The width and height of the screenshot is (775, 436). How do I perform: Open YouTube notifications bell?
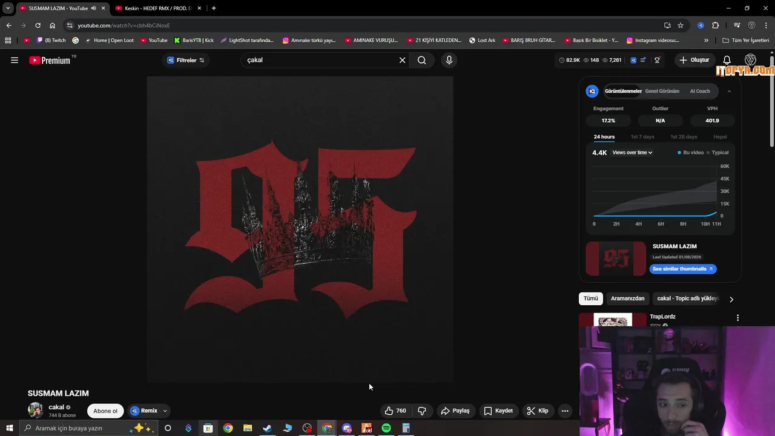727,60
